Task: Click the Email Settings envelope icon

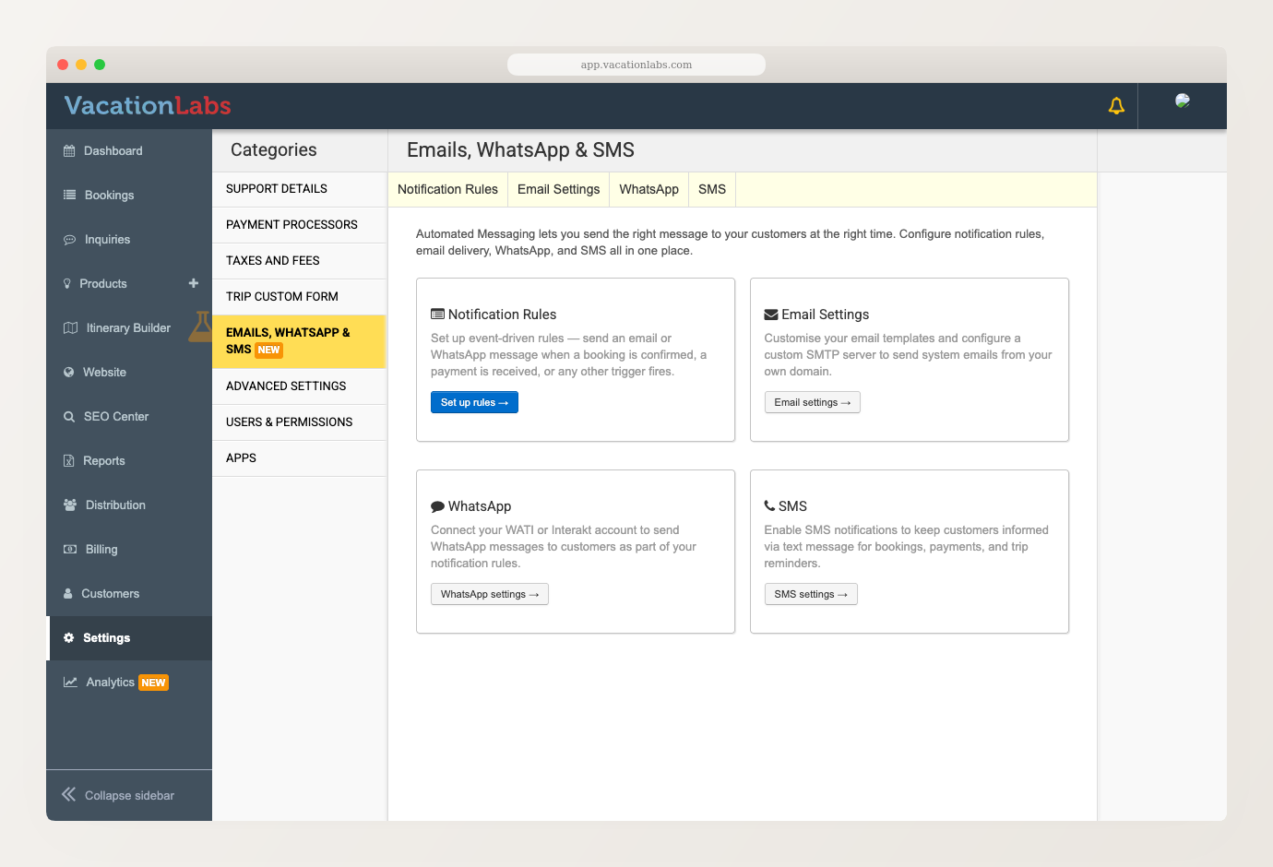Action: click(771, 315)
